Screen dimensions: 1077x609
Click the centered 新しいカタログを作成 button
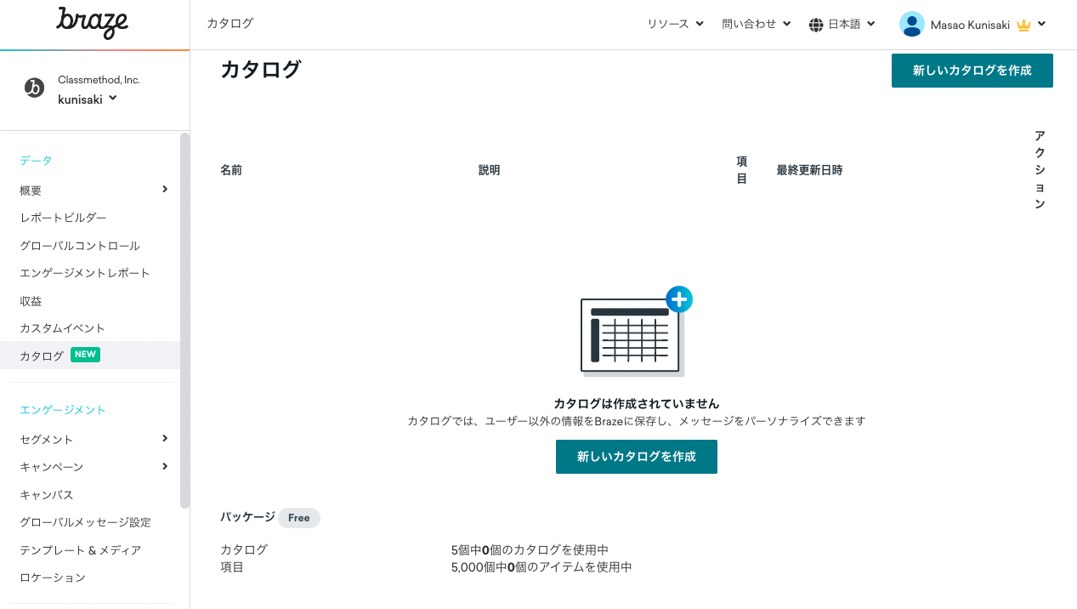636,457
